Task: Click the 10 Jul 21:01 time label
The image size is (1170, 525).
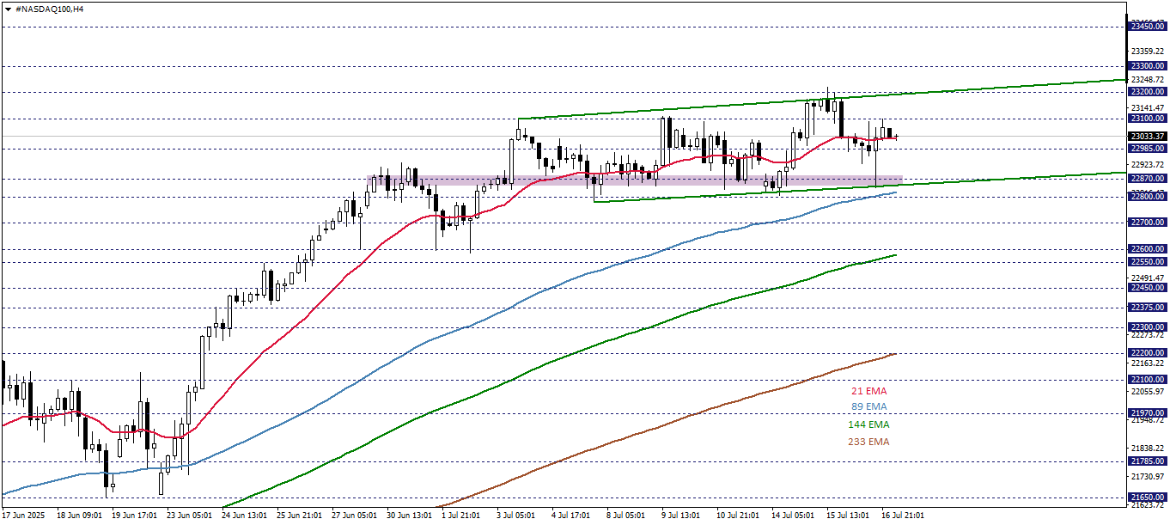Action: coord(737,516)
